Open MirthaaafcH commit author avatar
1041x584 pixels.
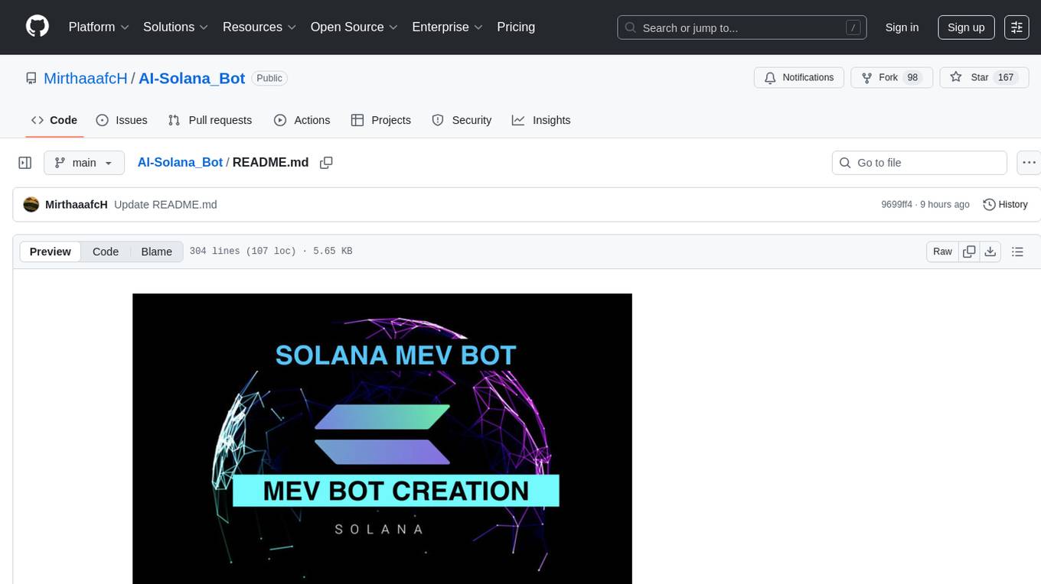31,204
